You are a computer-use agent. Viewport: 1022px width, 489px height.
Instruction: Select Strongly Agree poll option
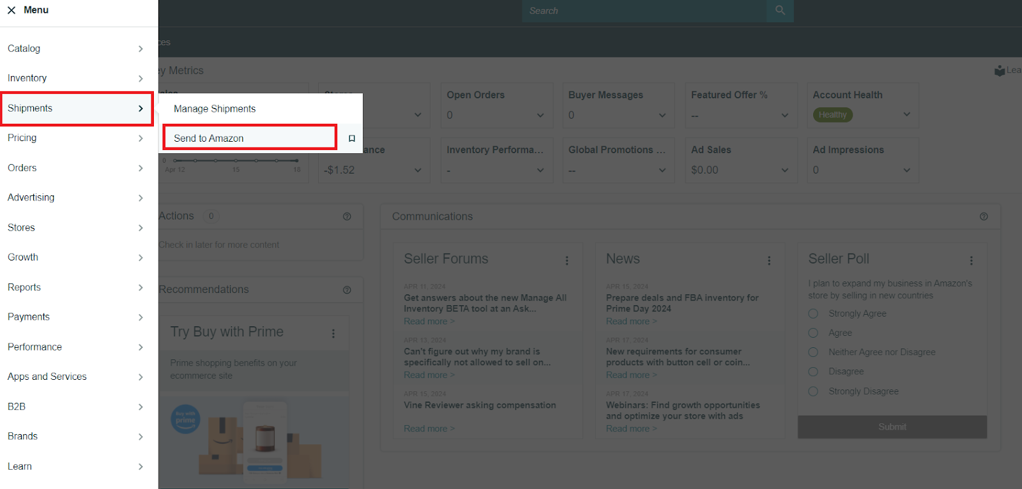(x=813, y=313)
